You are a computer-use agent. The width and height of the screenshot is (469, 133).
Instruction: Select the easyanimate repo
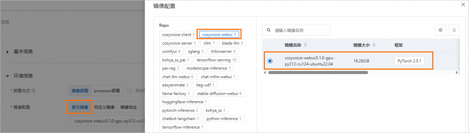coord(175,85)
